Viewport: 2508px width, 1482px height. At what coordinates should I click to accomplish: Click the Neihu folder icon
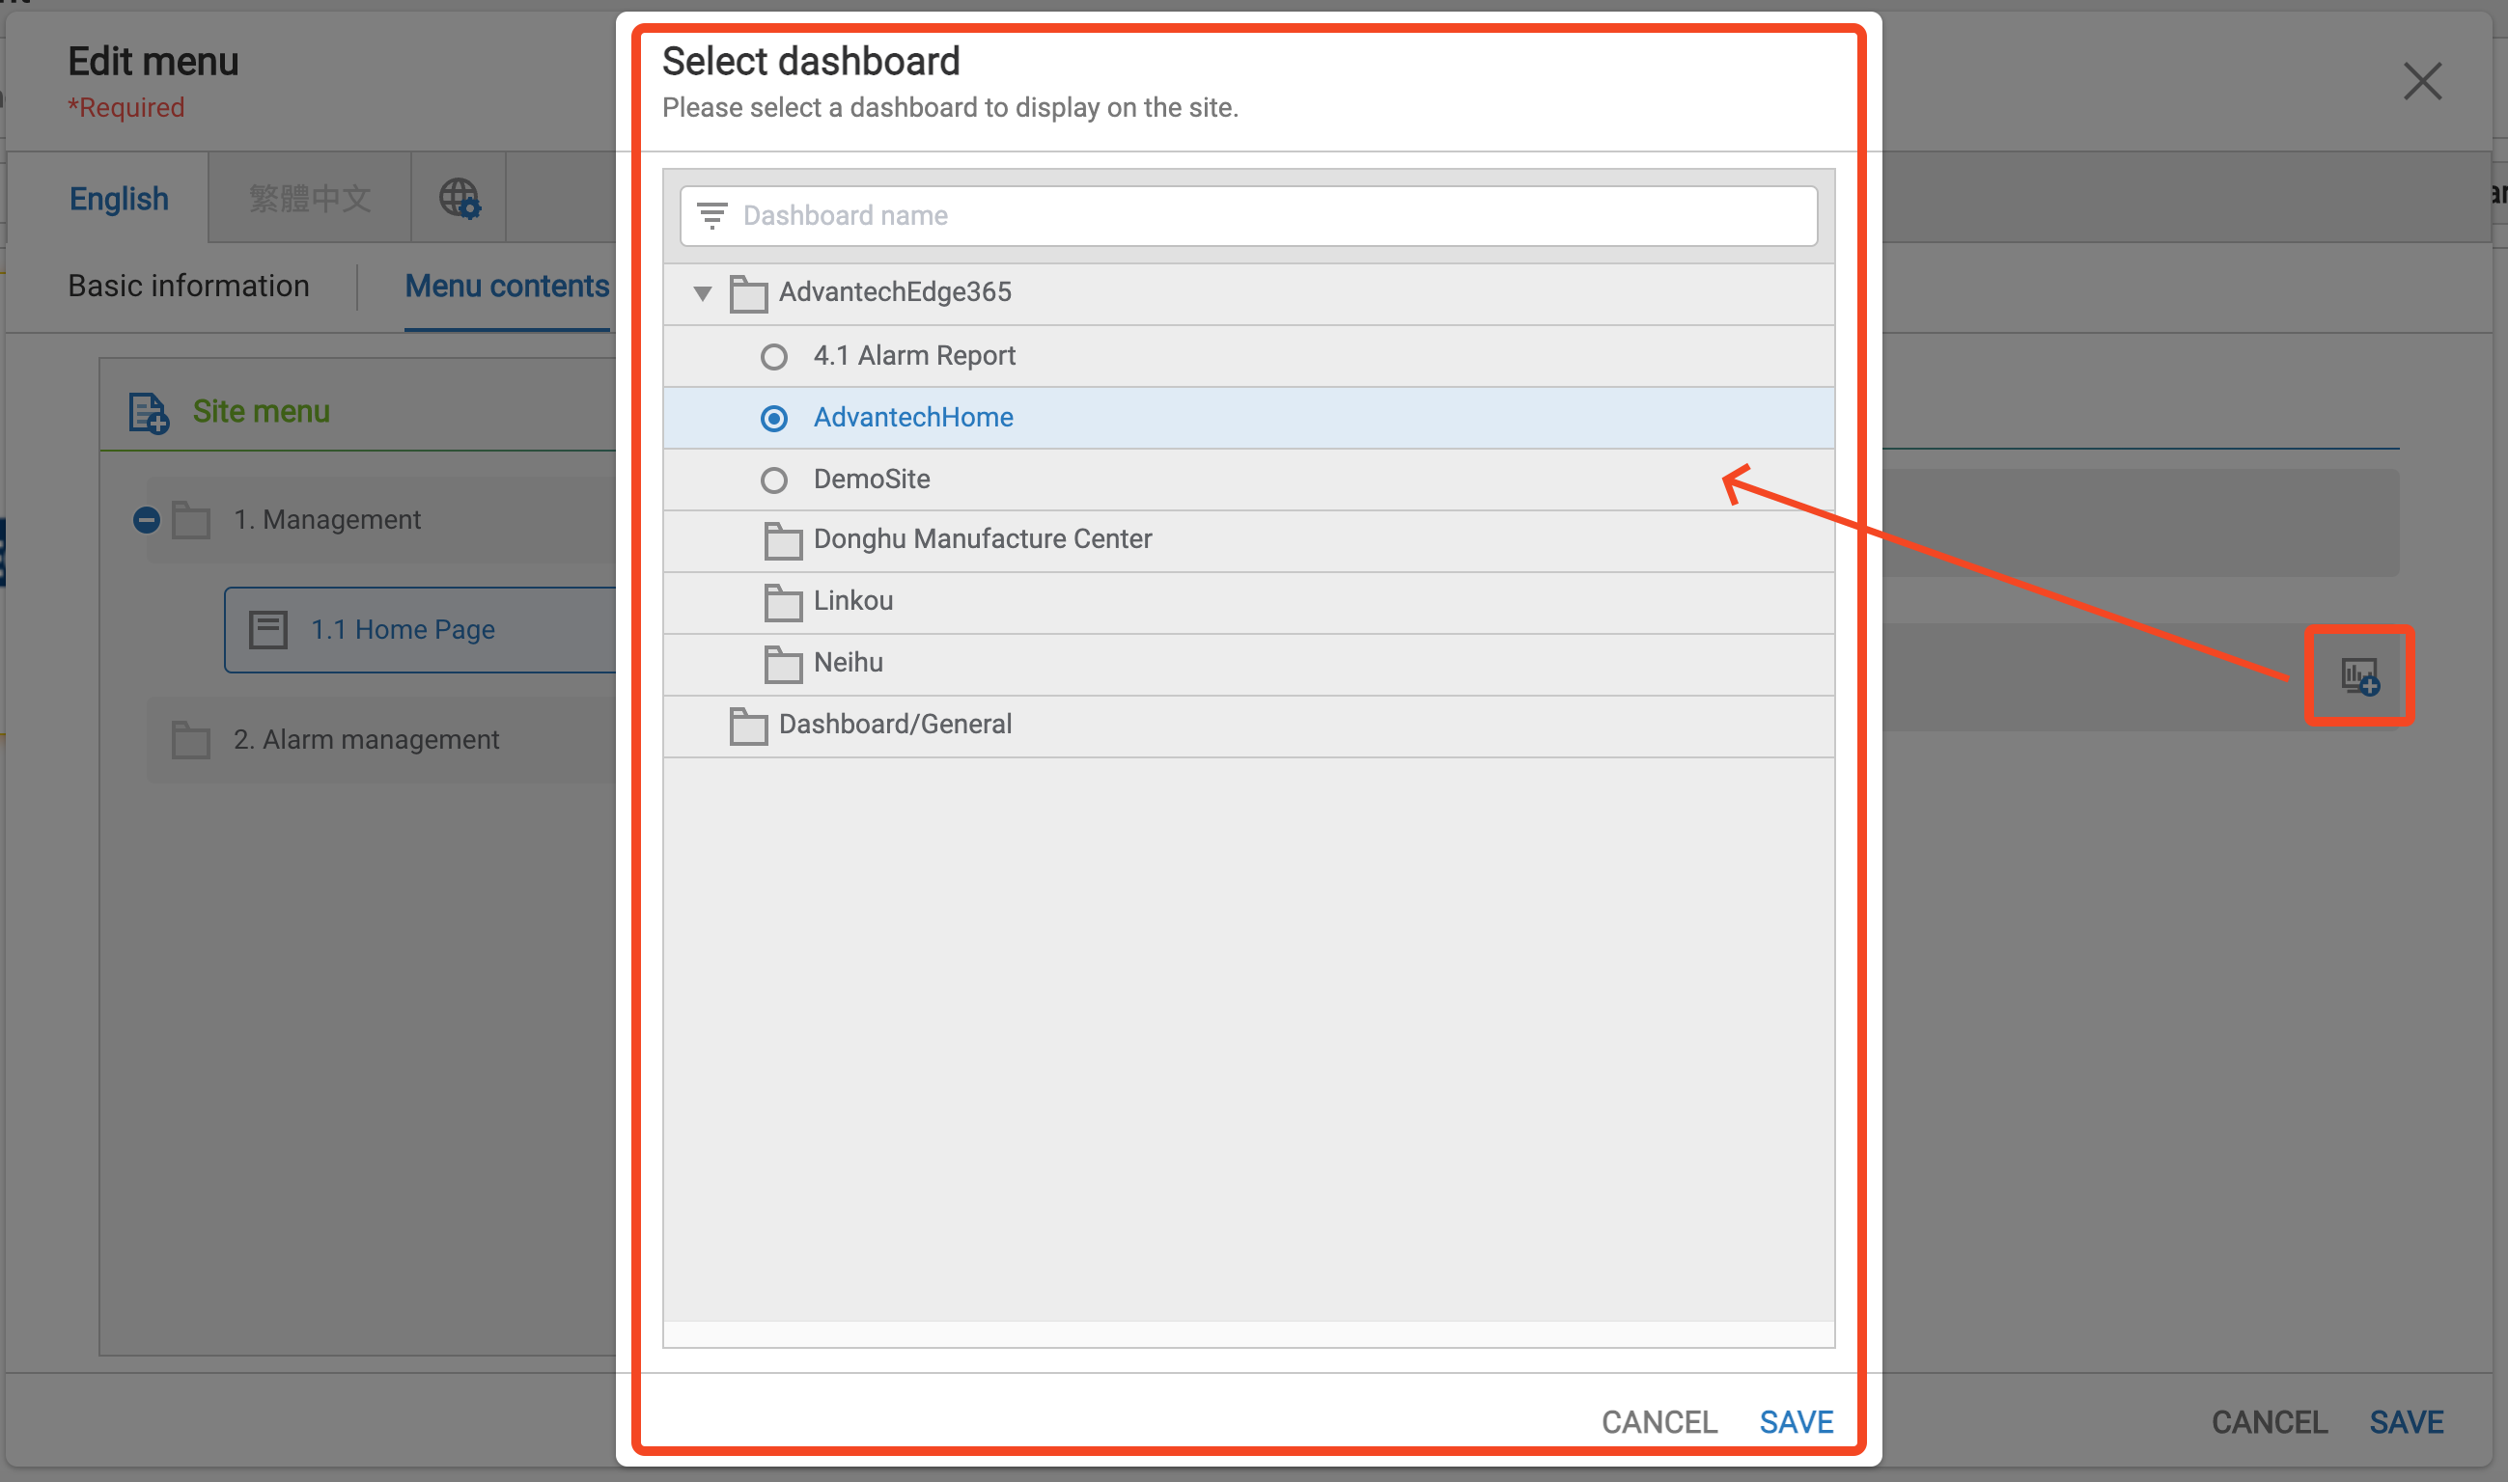[782, 664]
